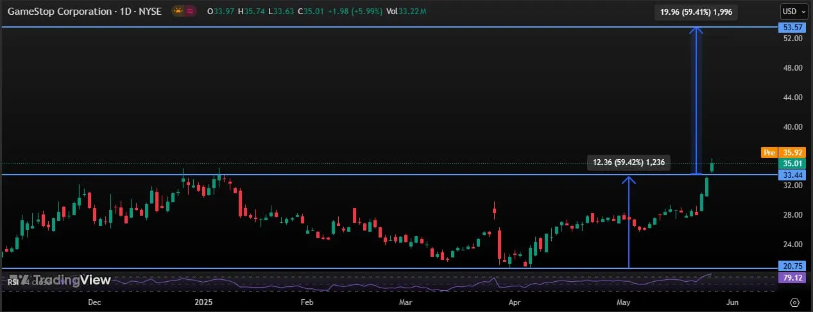
Task: Select the 19.96 (59.41%) measurement label
Action: [696, 11]
